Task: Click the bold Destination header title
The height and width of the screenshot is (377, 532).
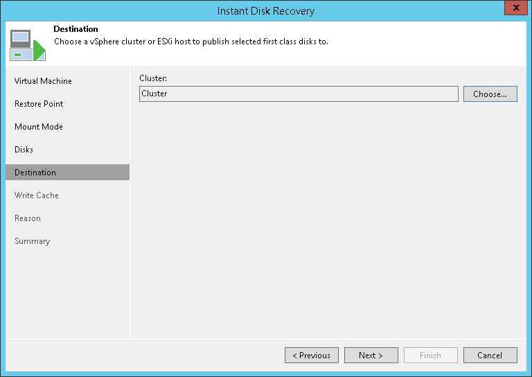Action: [76, 29]
